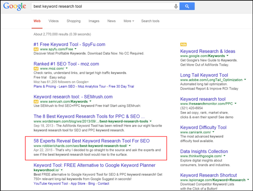Focus the search box with query text

(103, 7)
